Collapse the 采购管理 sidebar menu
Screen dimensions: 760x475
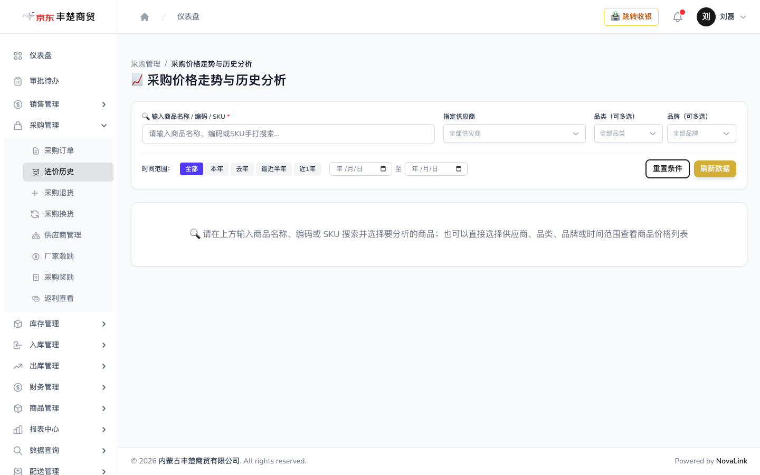pos(59,126)
